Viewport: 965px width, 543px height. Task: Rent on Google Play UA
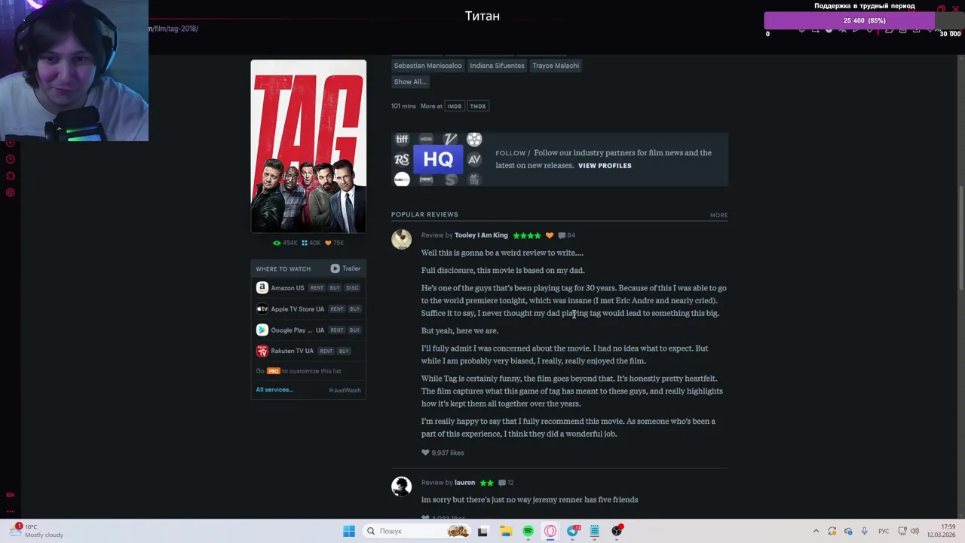337,330
